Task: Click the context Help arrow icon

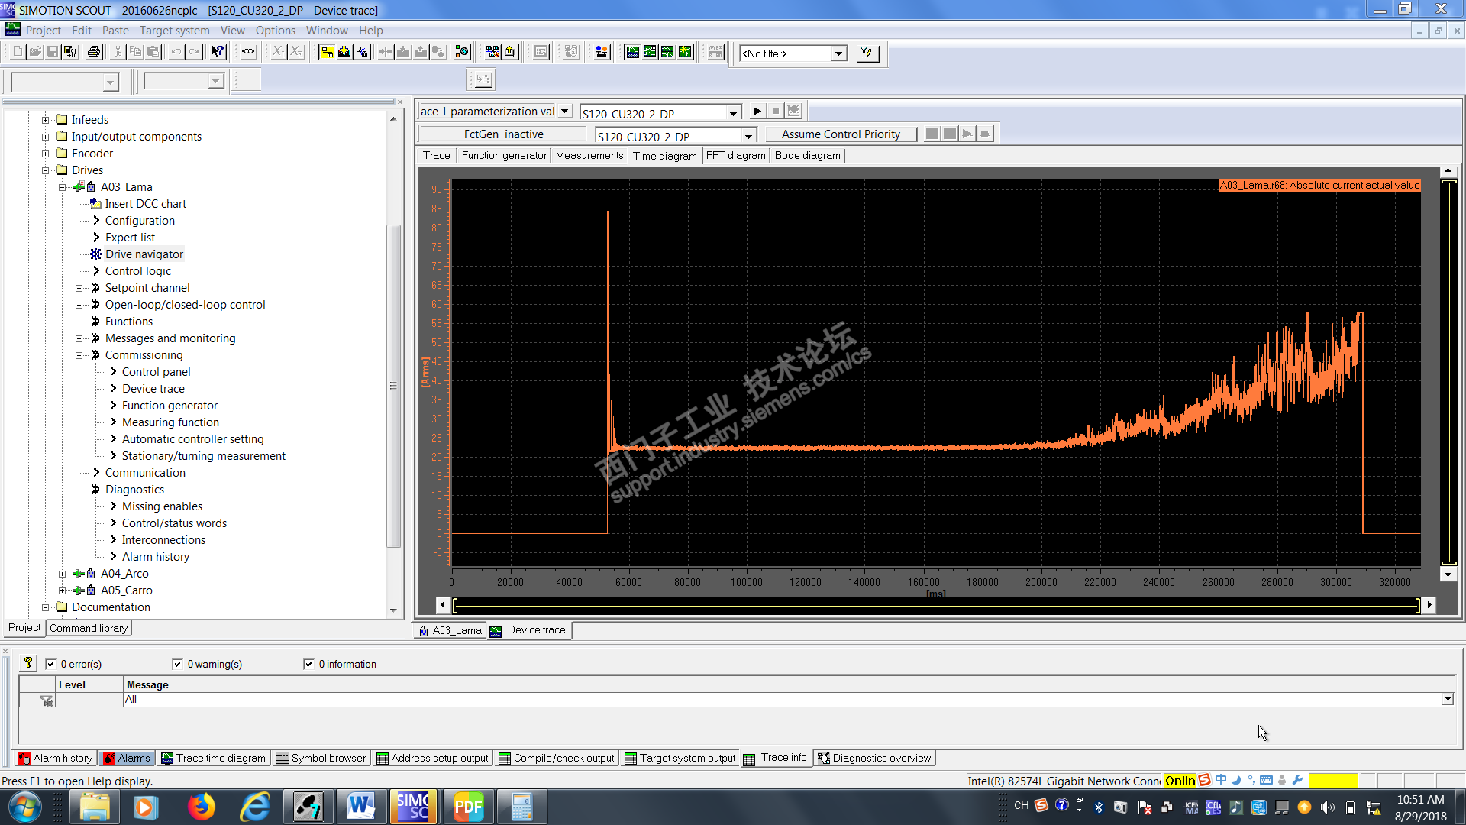Action: coord(218,52)
